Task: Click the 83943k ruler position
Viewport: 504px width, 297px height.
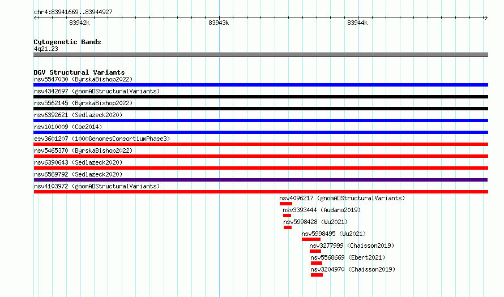Action: (219, 23)
